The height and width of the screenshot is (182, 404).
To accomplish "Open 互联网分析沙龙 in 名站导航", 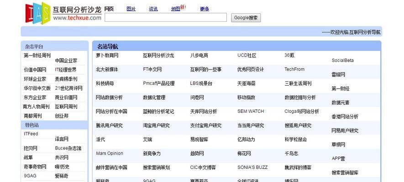I will (x=158, y=56).
